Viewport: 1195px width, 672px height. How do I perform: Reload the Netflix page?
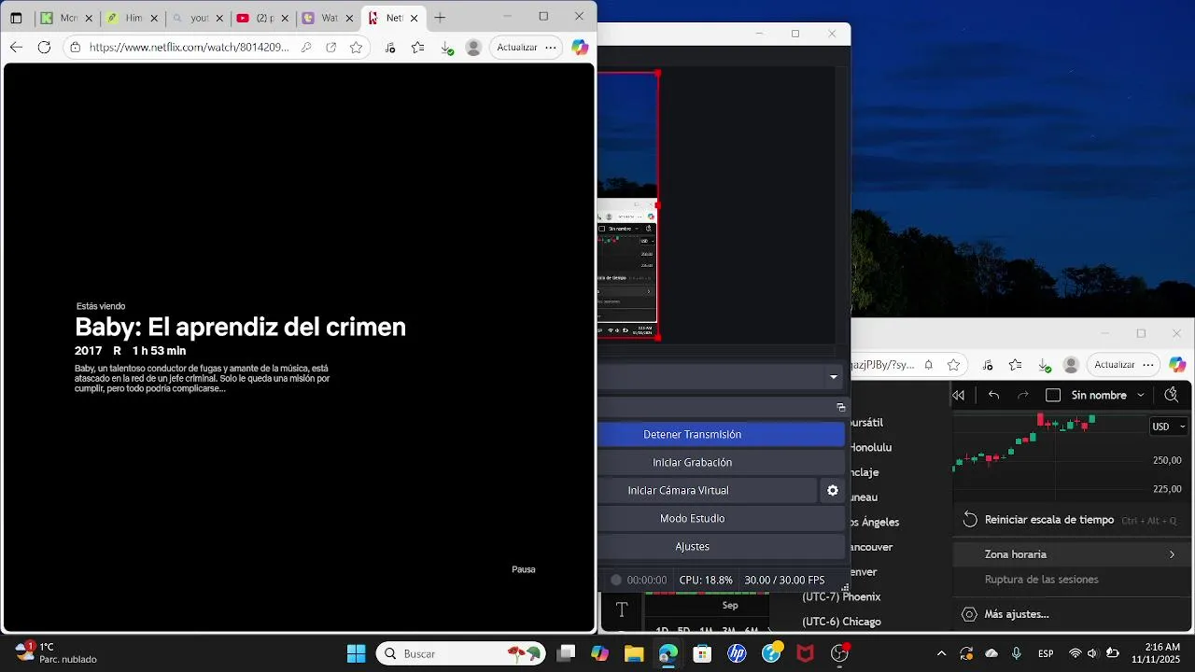44,47
